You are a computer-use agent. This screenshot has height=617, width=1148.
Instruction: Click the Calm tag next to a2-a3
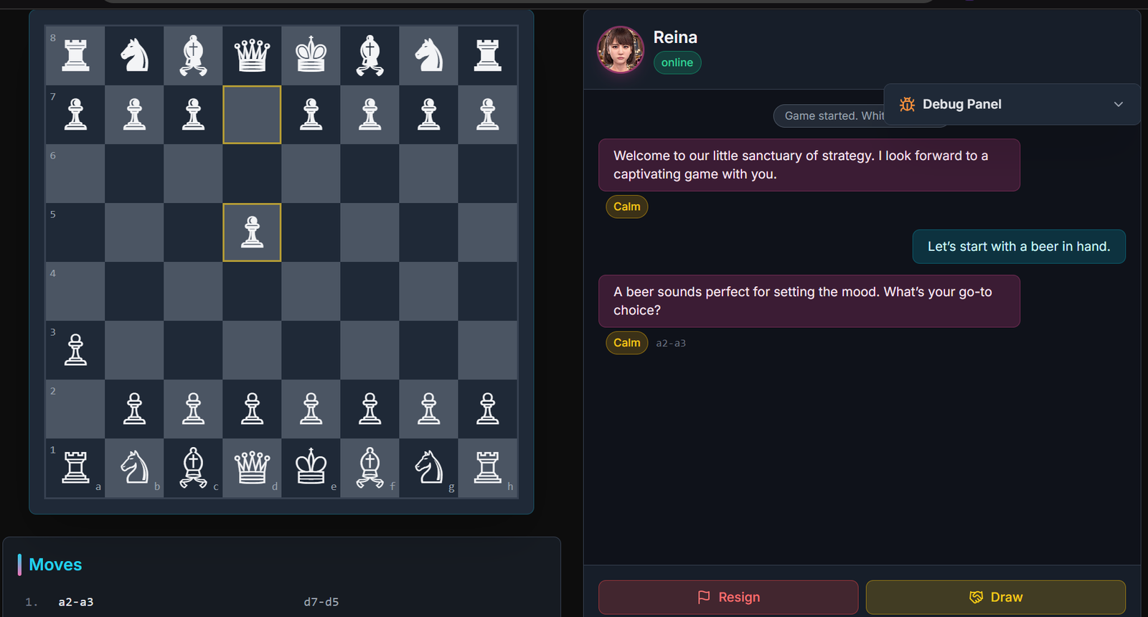[626, 343]
